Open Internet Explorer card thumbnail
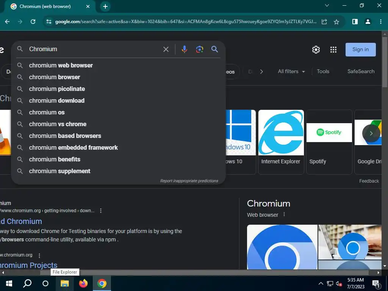The height and width of the screenshot is (291, 388). coord(281,133)
